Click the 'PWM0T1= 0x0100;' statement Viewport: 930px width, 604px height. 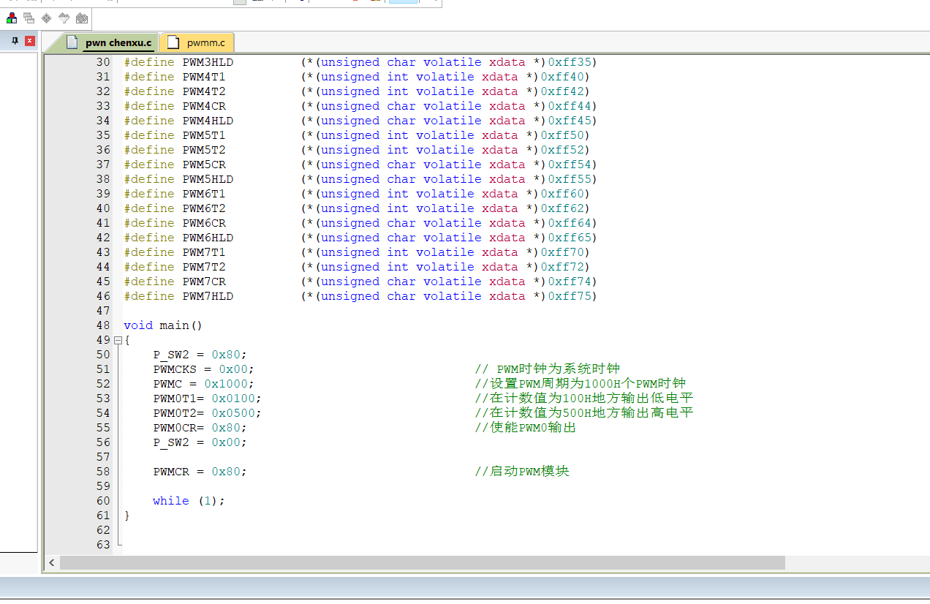(x=207, y=399)
